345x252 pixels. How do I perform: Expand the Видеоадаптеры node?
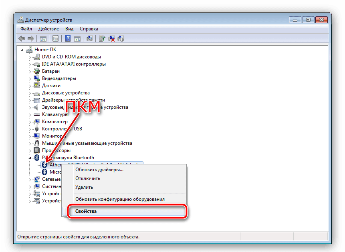30,79
